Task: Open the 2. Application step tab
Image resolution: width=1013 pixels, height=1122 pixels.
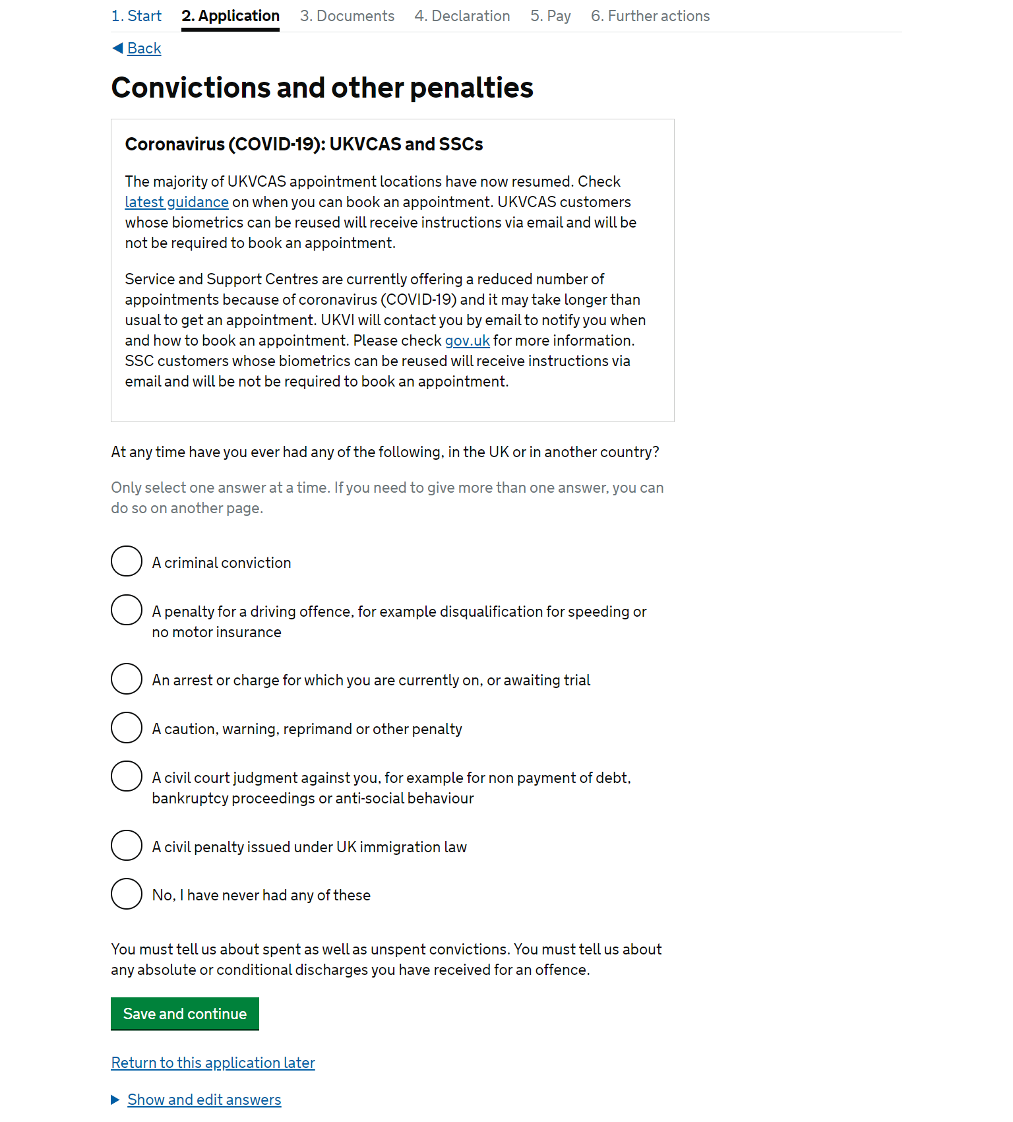Action: point(231,16)
